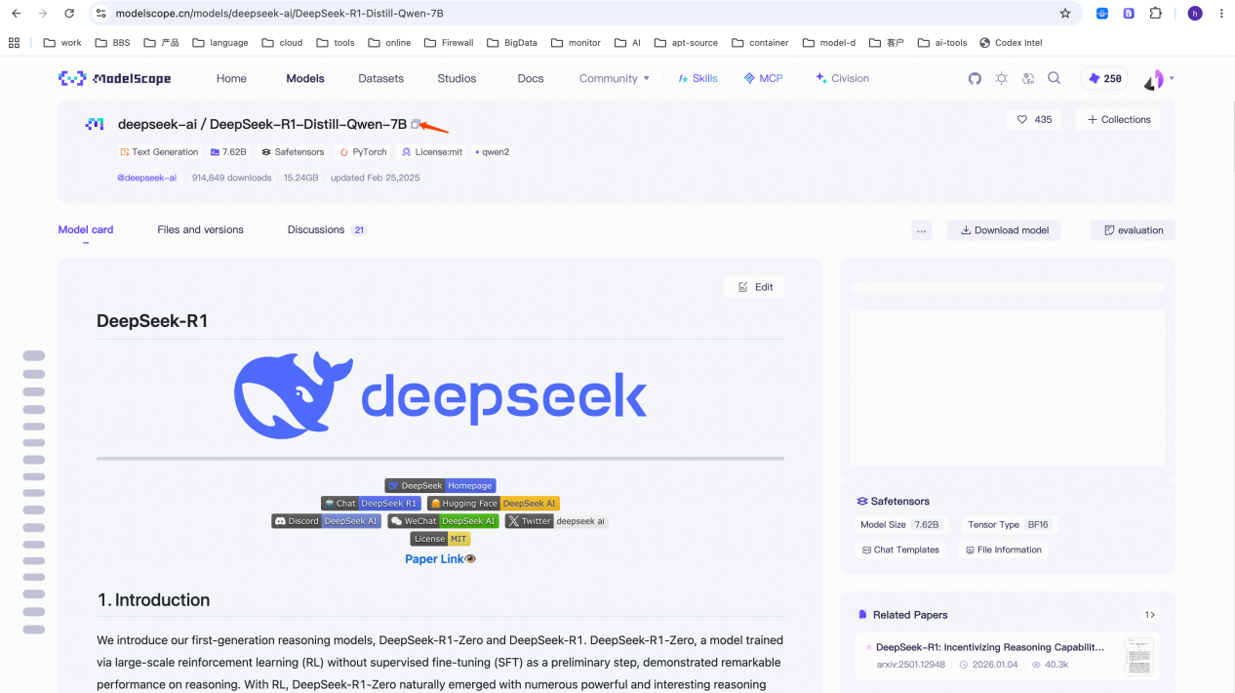The width and height of the screenshot is (1235, 693).
Task: Open the WeChat DeepSeek AI badge
Action: [443, 521]
